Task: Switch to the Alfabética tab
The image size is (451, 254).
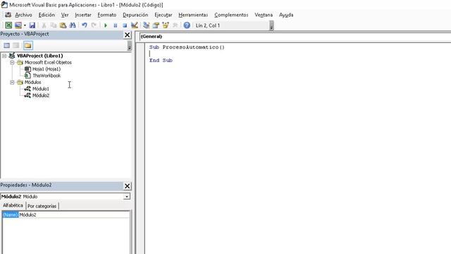Action: [13, 205]
